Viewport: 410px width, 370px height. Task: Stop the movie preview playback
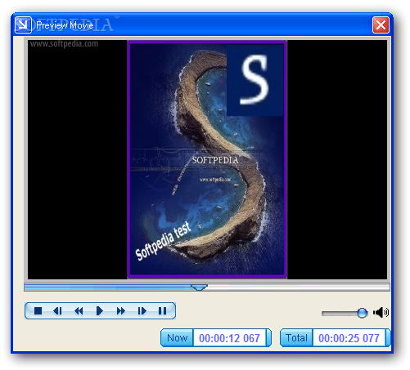[x=38, y=310]
